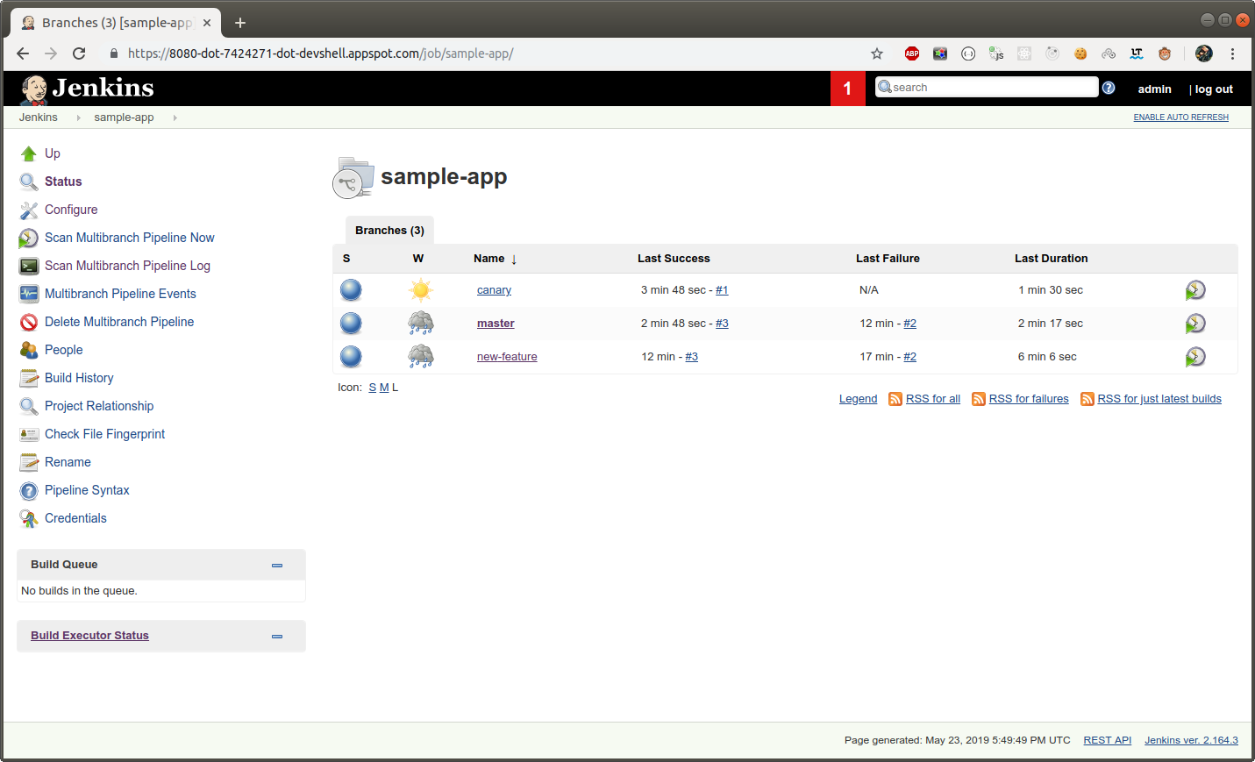Sort by Last Success column header

coord(674,259)
